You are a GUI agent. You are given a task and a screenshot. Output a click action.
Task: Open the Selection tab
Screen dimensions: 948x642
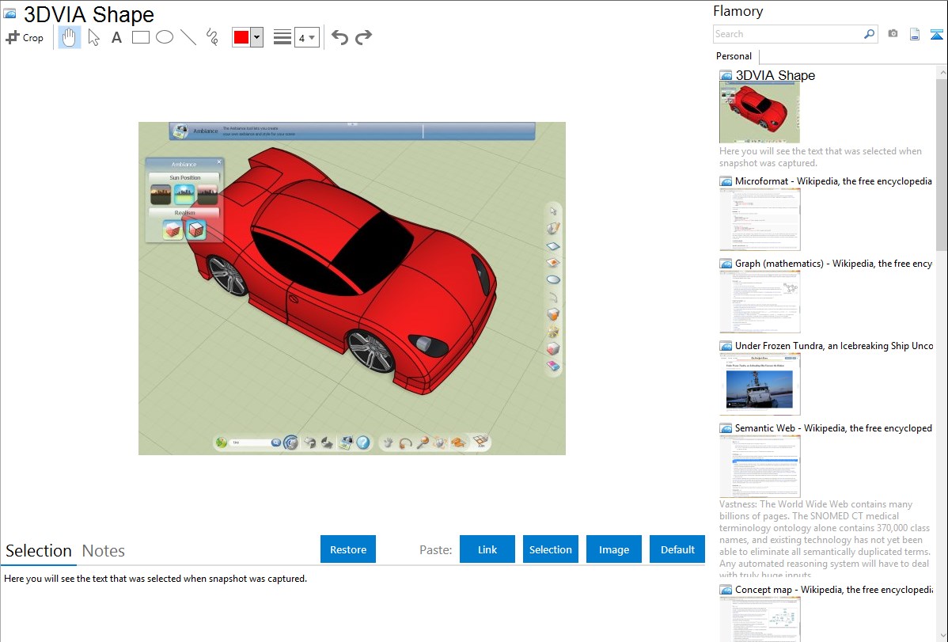(x=39, y=551)
